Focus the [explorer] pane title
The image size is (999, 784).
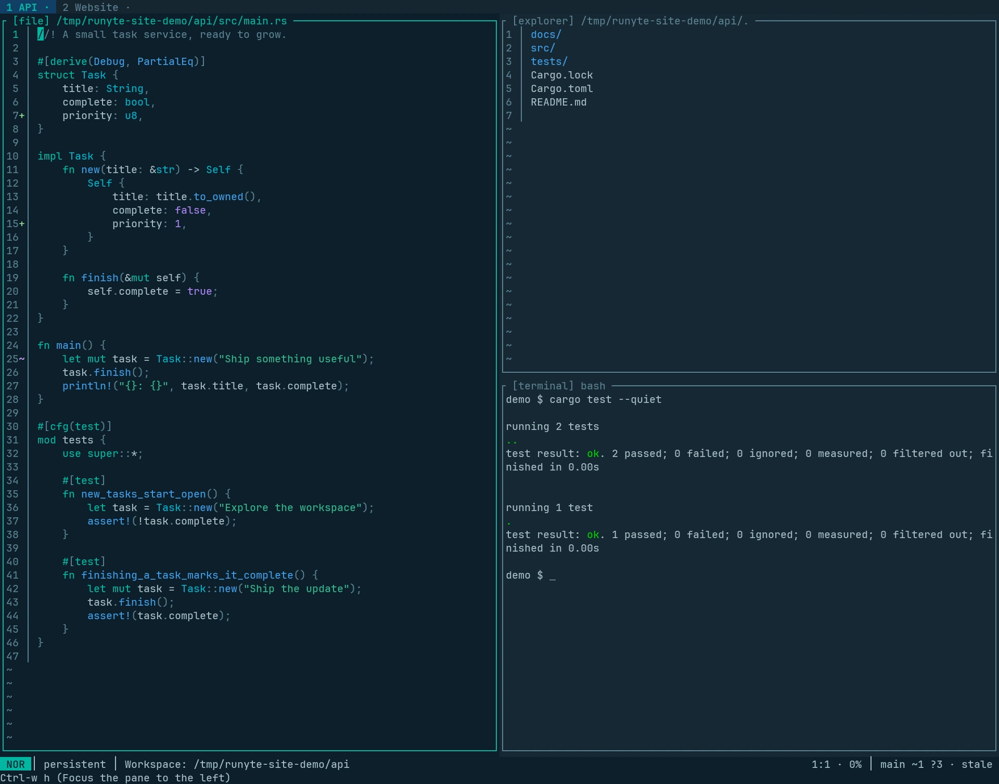pos(630,21)
